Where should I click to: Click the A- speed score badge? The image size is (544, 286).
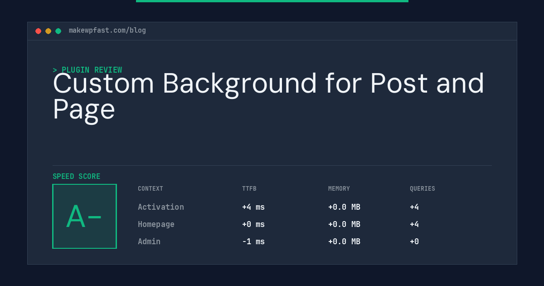pyautogui.click(x=84, y=216)
